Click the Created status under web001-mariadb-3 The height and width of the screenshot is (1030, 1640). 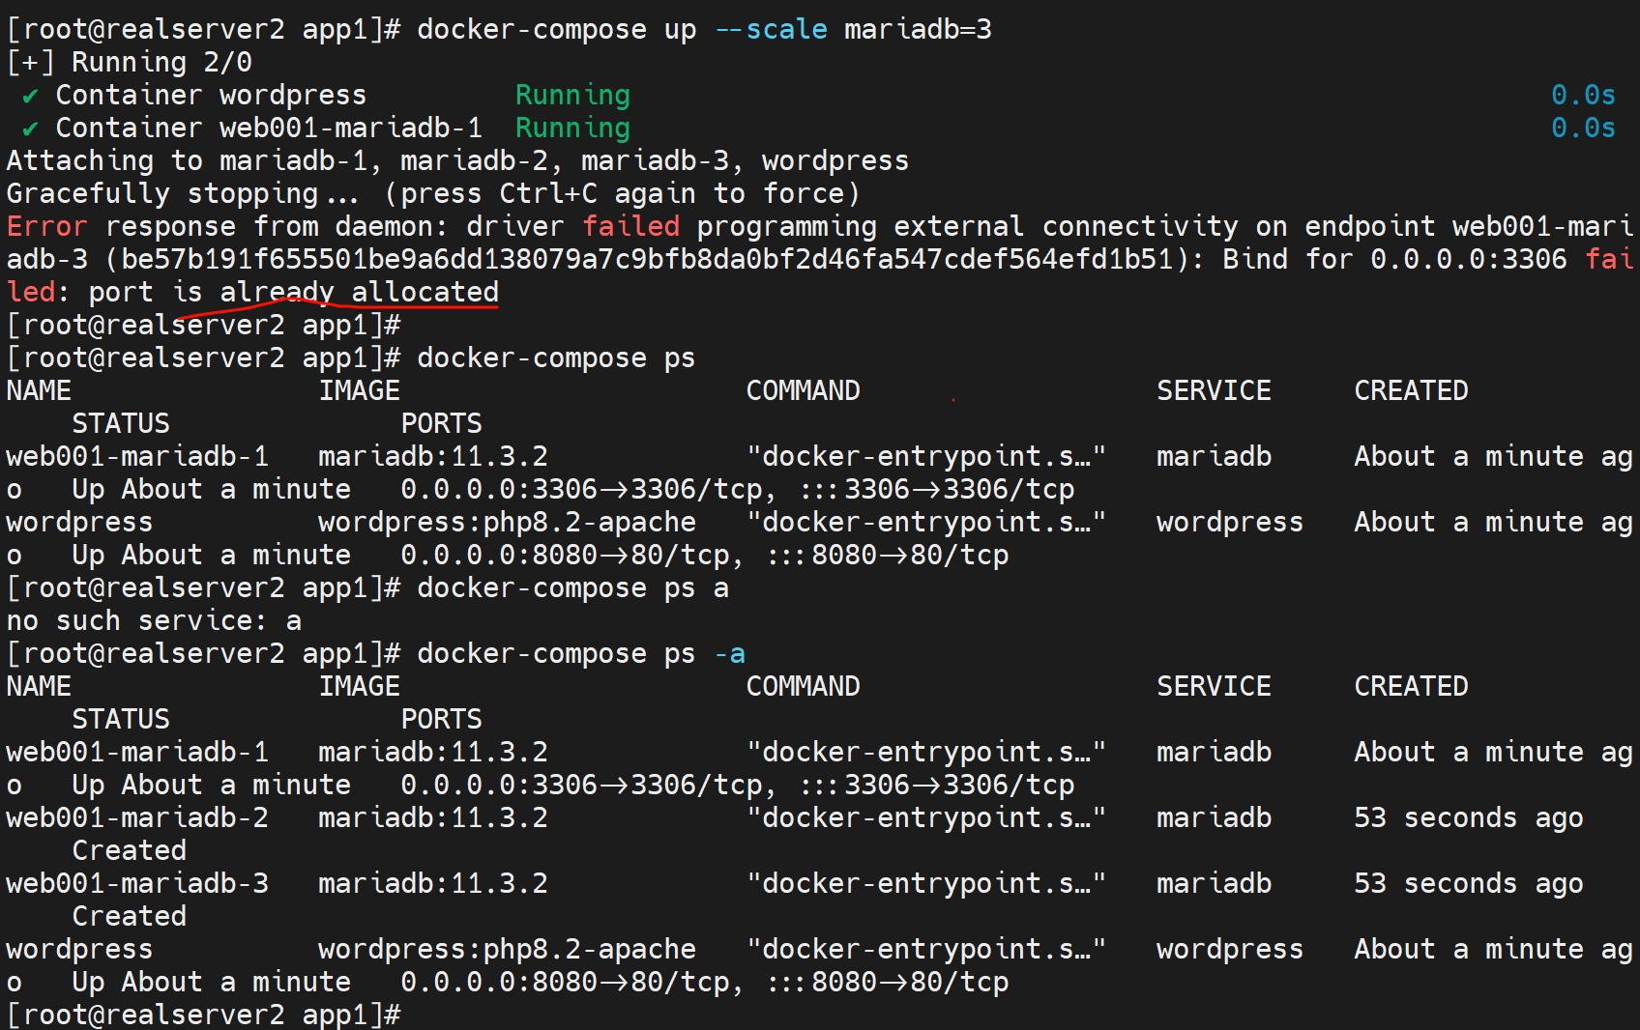click(x=129, y=916)
